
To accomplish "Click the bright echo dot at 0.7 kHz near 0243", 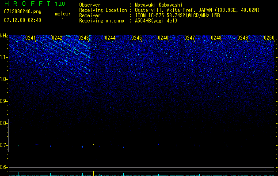I will pyautogui.click(x=93, y=145).
